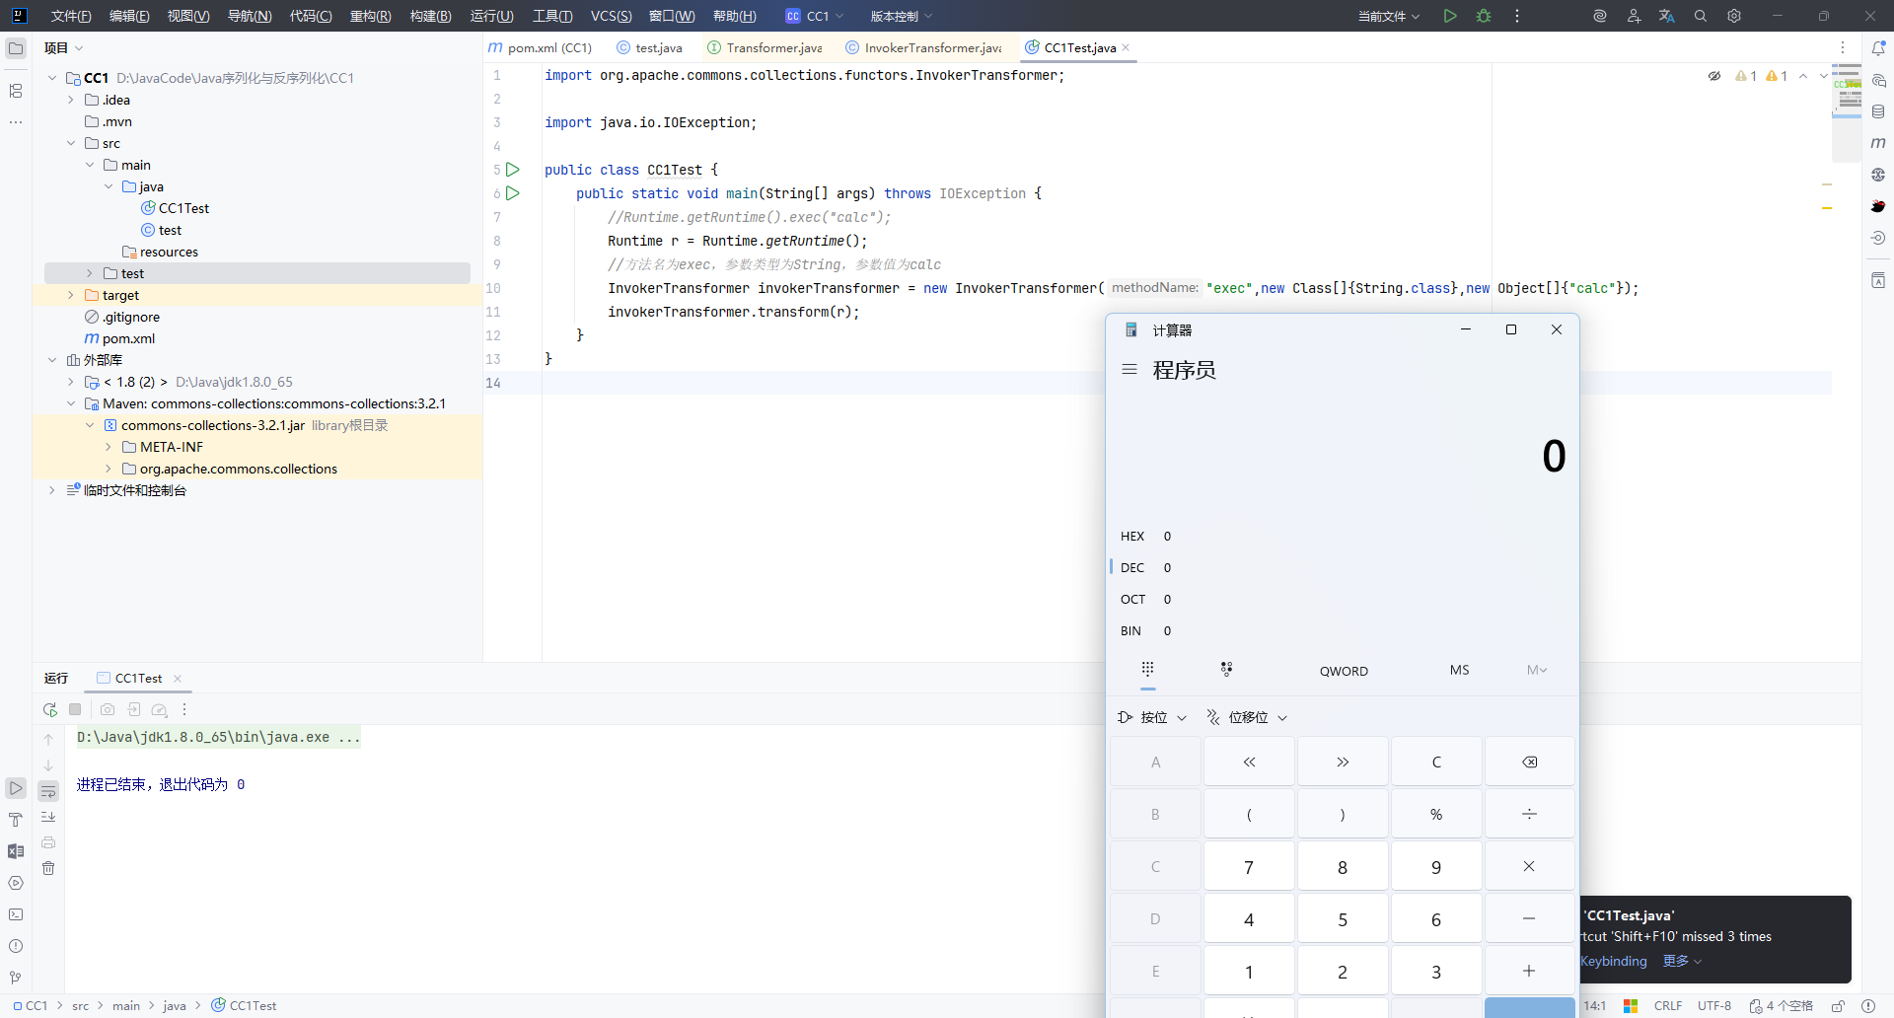Switch to the InvokerTransformer.java editor tab
The height and width of the screenshot is (1018, 1894).
(923, 47)
